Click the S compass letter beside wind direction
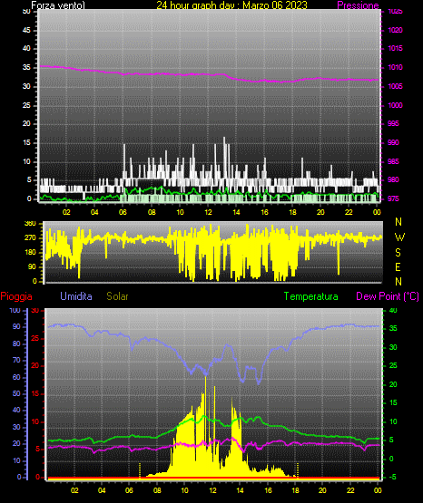Image resolution: width=423 pixels, height=503 pixels. (x=398, y=253)
